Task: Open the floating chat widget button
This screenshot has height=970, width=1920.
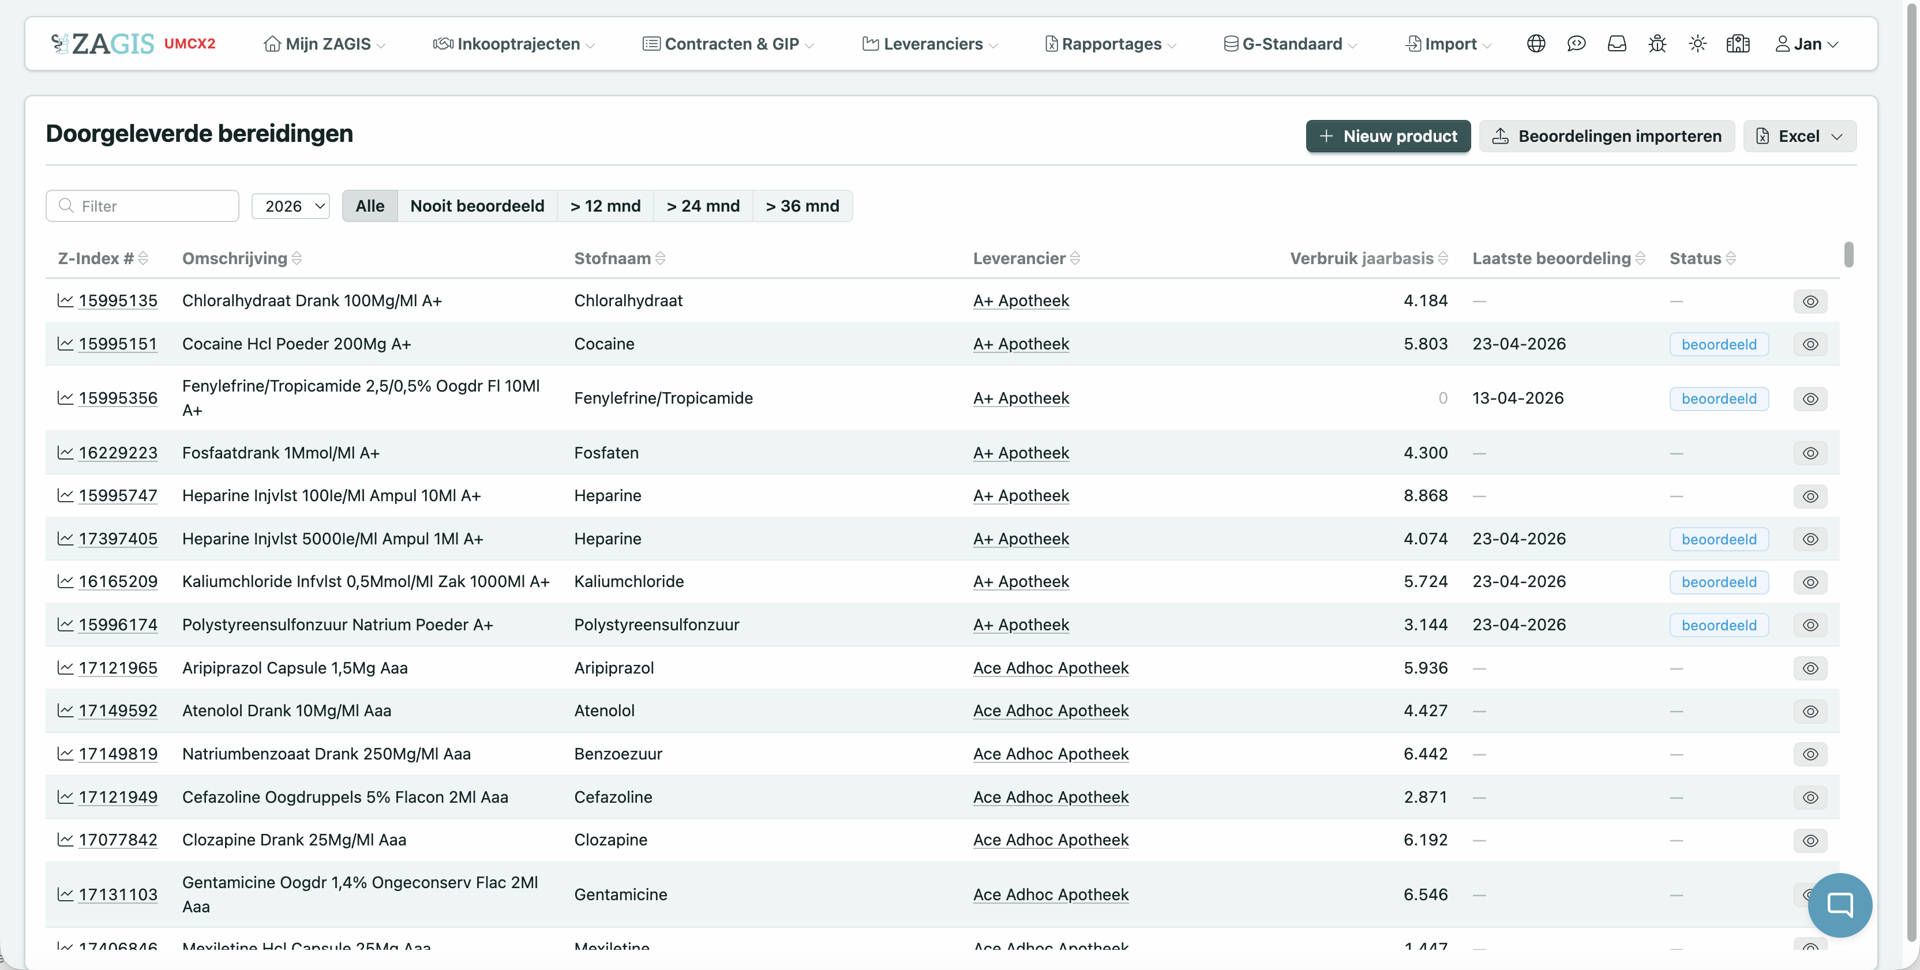Action: pyautogui.click(x=1839, y=905)
